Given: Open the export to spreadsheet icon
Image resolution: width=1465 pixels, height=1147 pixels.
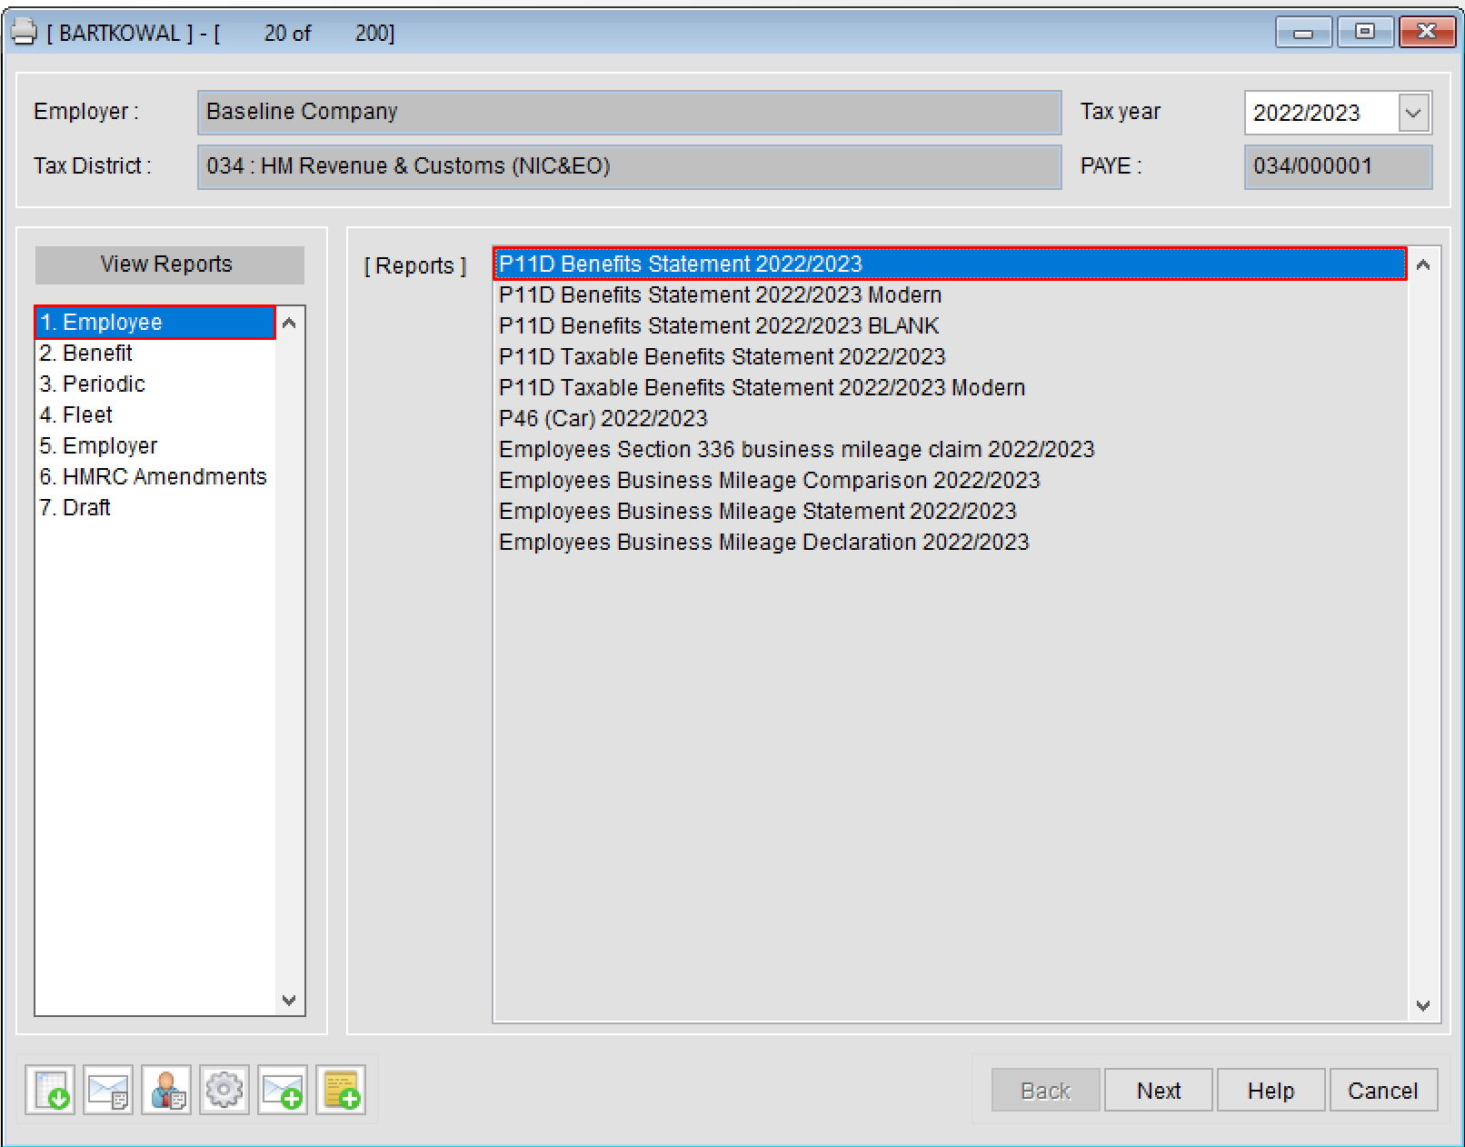Looking at the screenshot, I should click(50, 1090).
